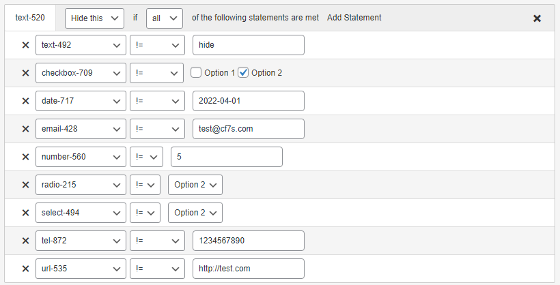Open the operator dropdown for number-560
560x285 pixels.
[x=146, y=157]
